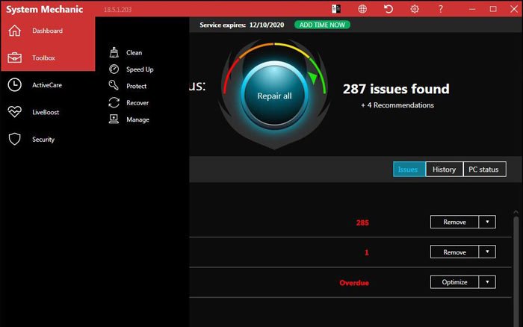This screenshot has height=327, width=523.
Task: Expand dropdown arrow beside Remove for 1
Action: coord(487,252)
